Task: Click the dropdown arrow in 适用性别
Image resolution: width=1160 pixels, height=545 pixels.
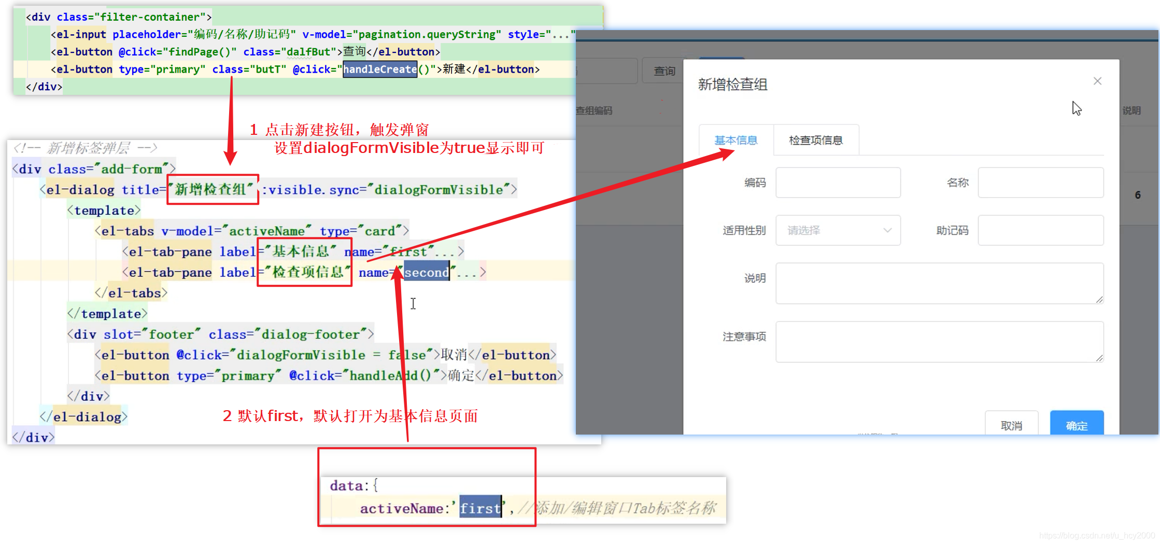Action: click(x=887, y=230)
